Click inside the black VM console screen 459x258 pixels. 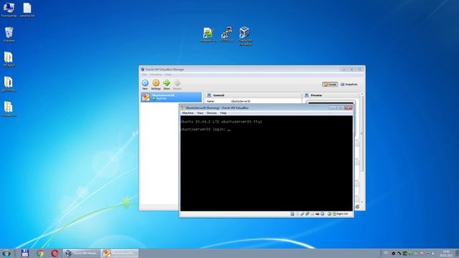pos(266,163)
